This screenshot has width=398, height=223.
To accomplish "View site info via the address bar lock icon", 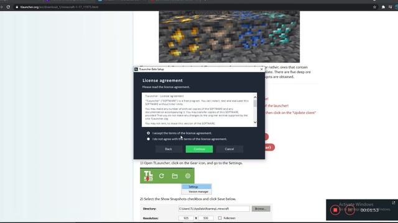I will coord(17,7).
